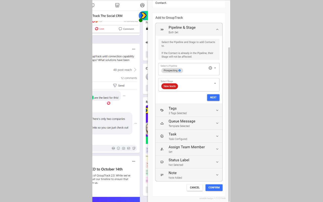Image resolution: width=323 pixels, height=202 pixels.
Task: Expand the Queue Message section
Action: click(x=189, y=123)
